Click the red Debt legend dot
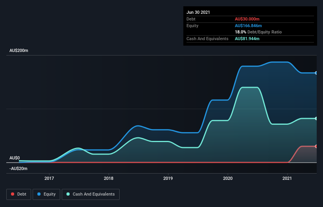323x207 pixels. [13, 194]
